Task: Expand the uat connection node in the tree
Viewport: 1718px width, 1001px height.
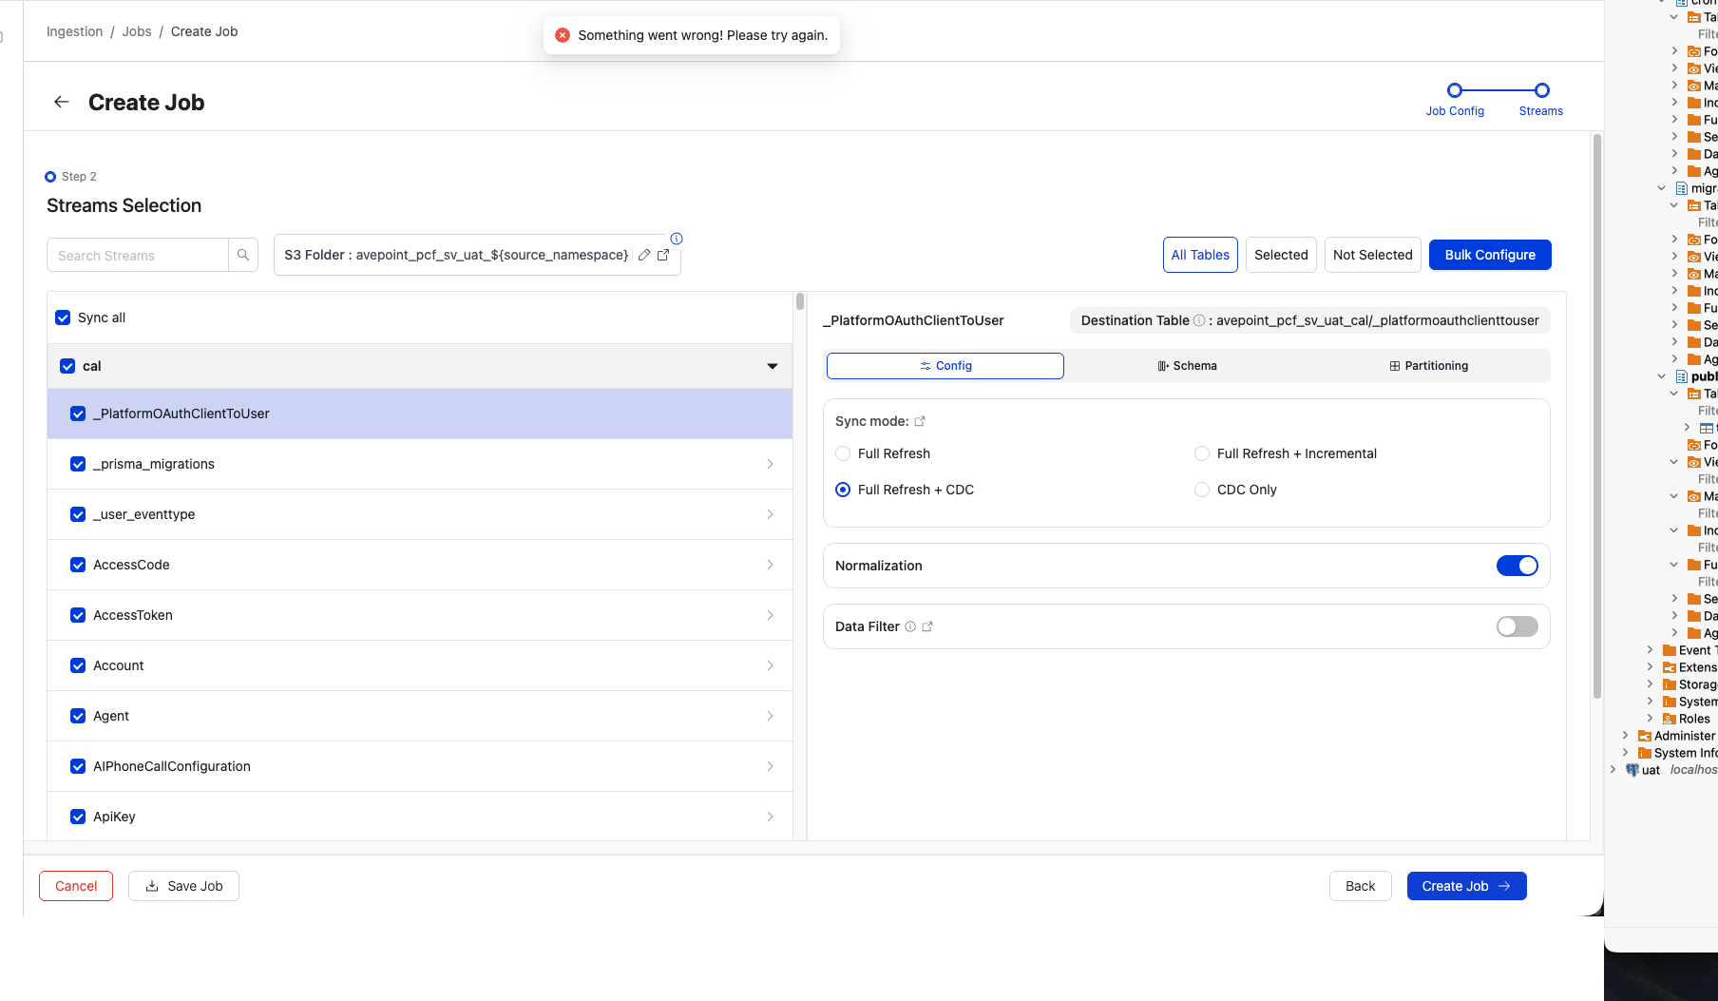Action: click(1613, 770)
